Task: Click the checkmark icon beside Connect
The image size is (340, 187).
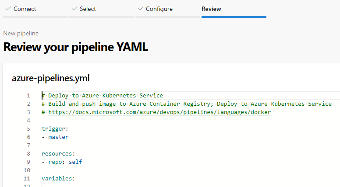Action: pos(8,9)
